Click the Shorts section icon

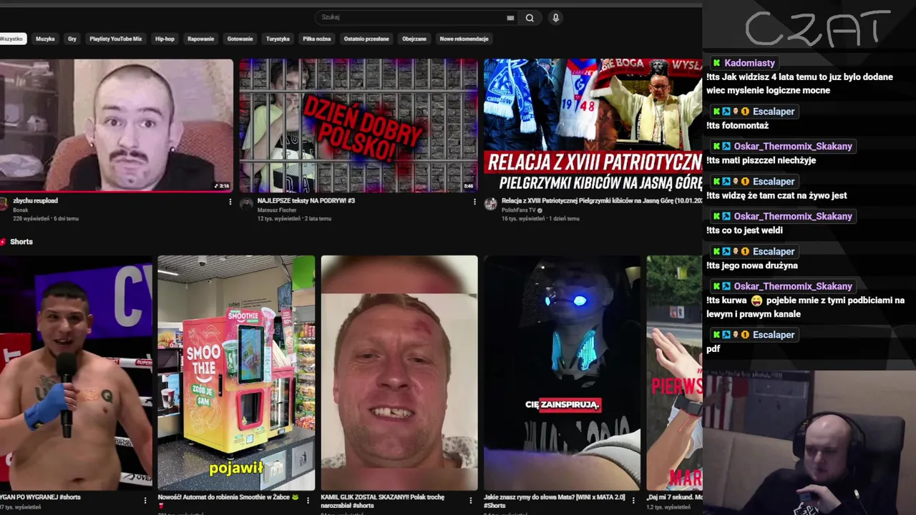(3, 242)
